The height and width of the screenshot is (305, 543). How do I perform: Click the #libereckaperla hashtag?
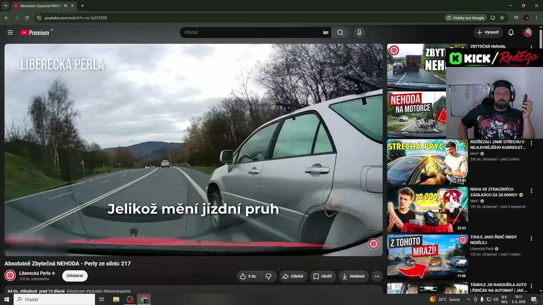117,291
